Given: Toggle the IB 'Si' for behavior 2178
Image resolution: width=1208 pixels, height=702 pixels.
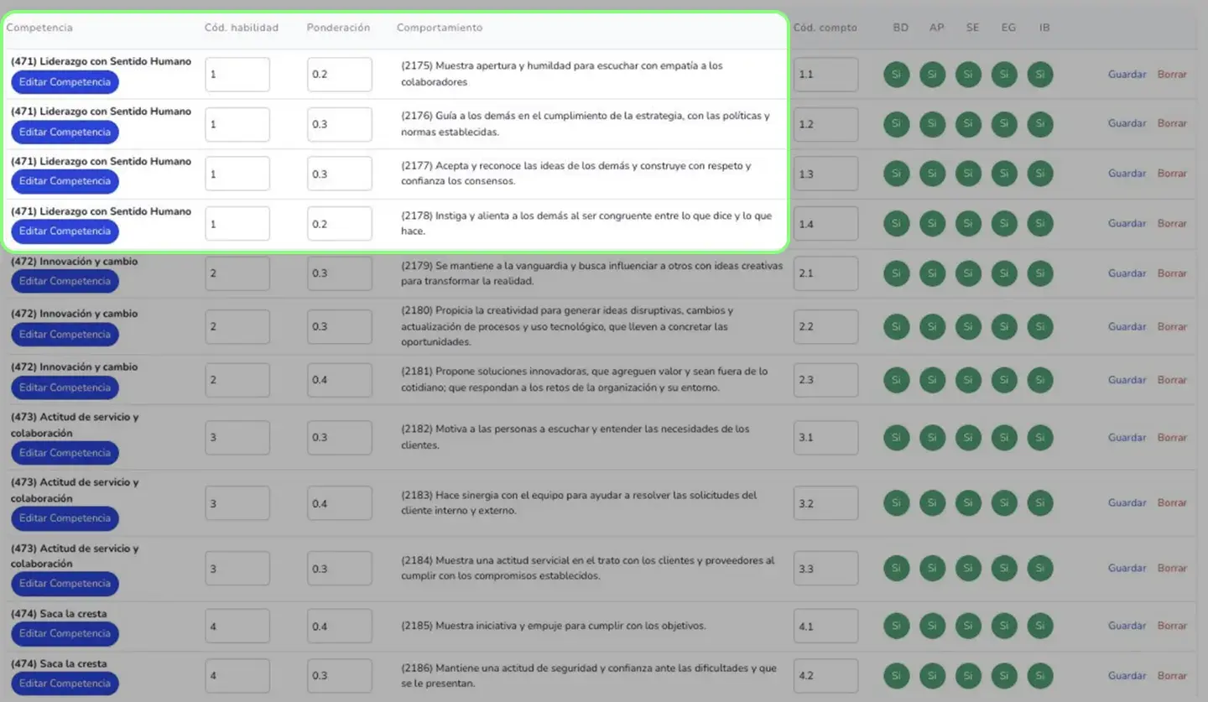Looking at the screenshot, I should tap(1040, 224).
